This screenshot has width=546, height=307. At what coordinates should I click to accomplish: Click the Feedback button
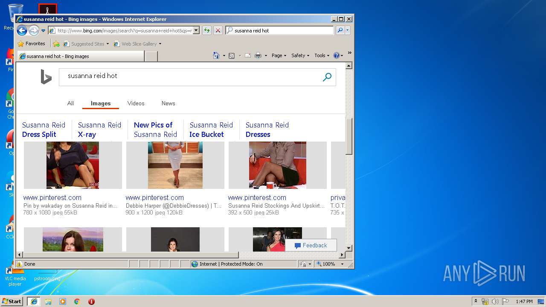pyautogui.click(x=311, y=245)
